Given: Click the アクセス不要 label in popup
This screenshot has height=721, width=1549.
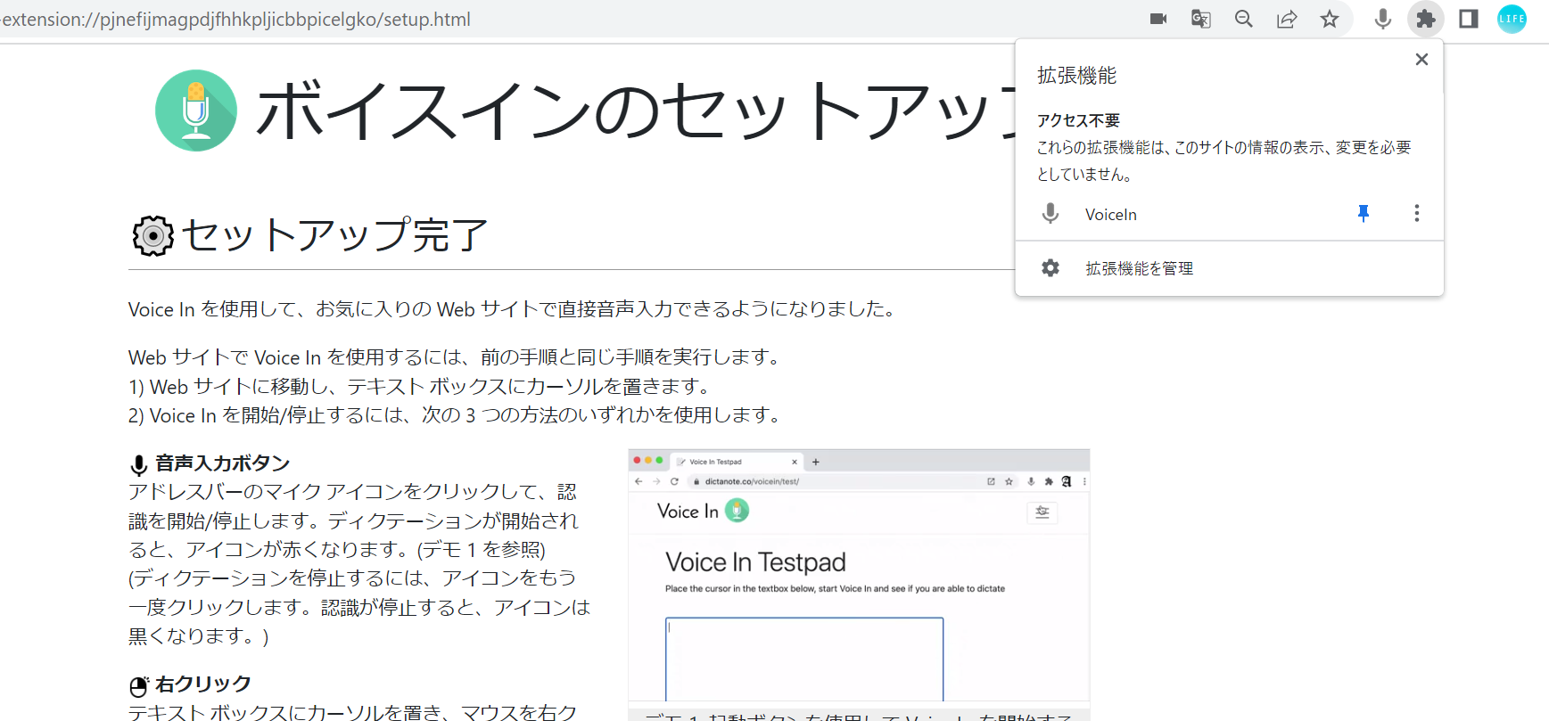Looking at the screenshot, I should [x=1078, y=120].
